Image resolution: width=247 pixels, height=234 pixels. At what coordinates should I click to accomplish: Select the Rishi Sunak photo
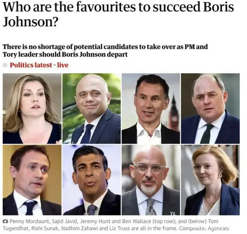click(91, 180)
